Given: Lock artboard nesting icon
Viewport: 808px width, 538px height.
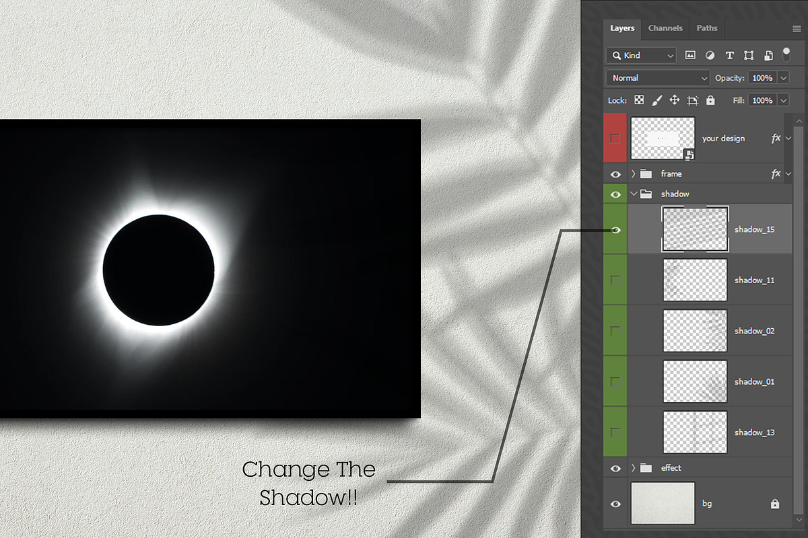Looking at the screenshot, I should click(693, 100).
